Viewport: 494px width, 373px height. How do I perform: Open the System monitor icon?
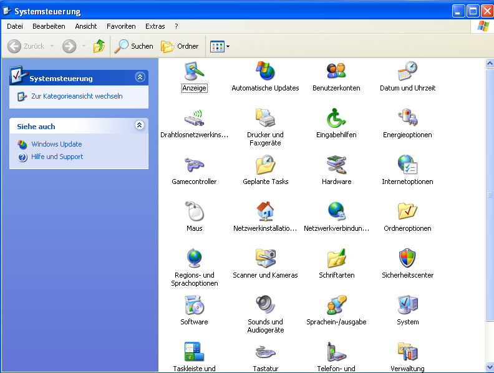pos(407,305)
